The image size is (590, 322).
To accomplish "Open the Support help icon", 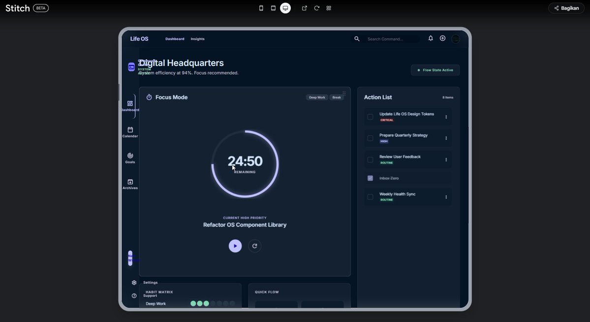I will 134,295.
